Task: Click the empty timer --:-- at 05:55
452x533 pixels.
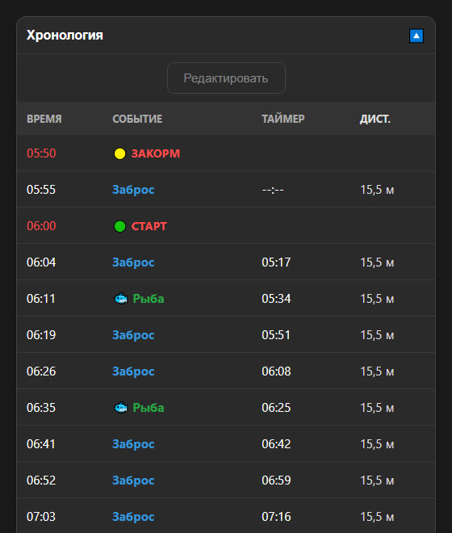Action: [x=273, y=190]
